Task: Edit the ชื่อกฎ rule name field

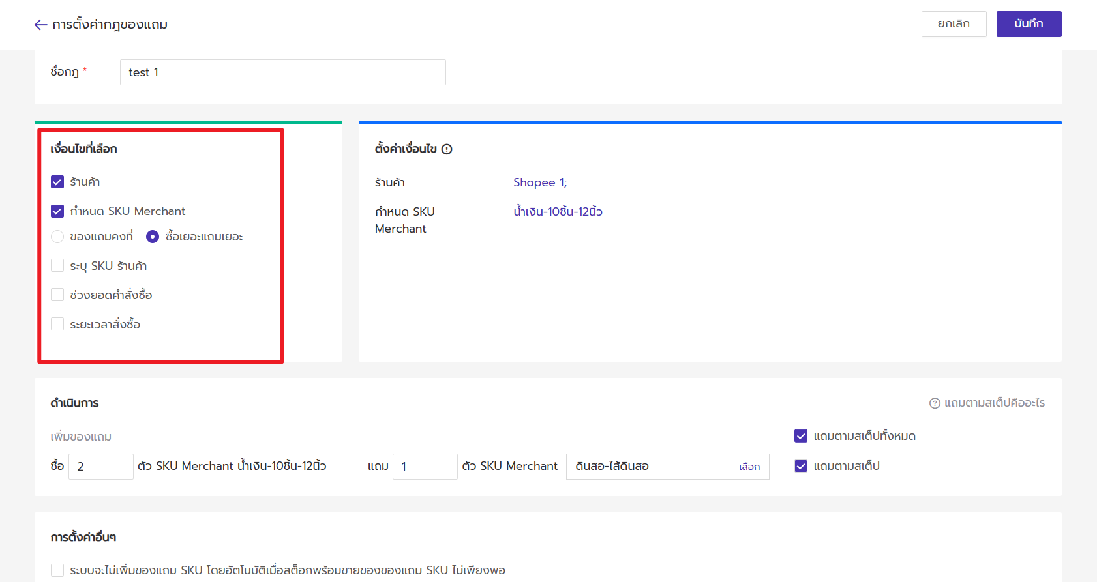Action: [x=282, y=72]
